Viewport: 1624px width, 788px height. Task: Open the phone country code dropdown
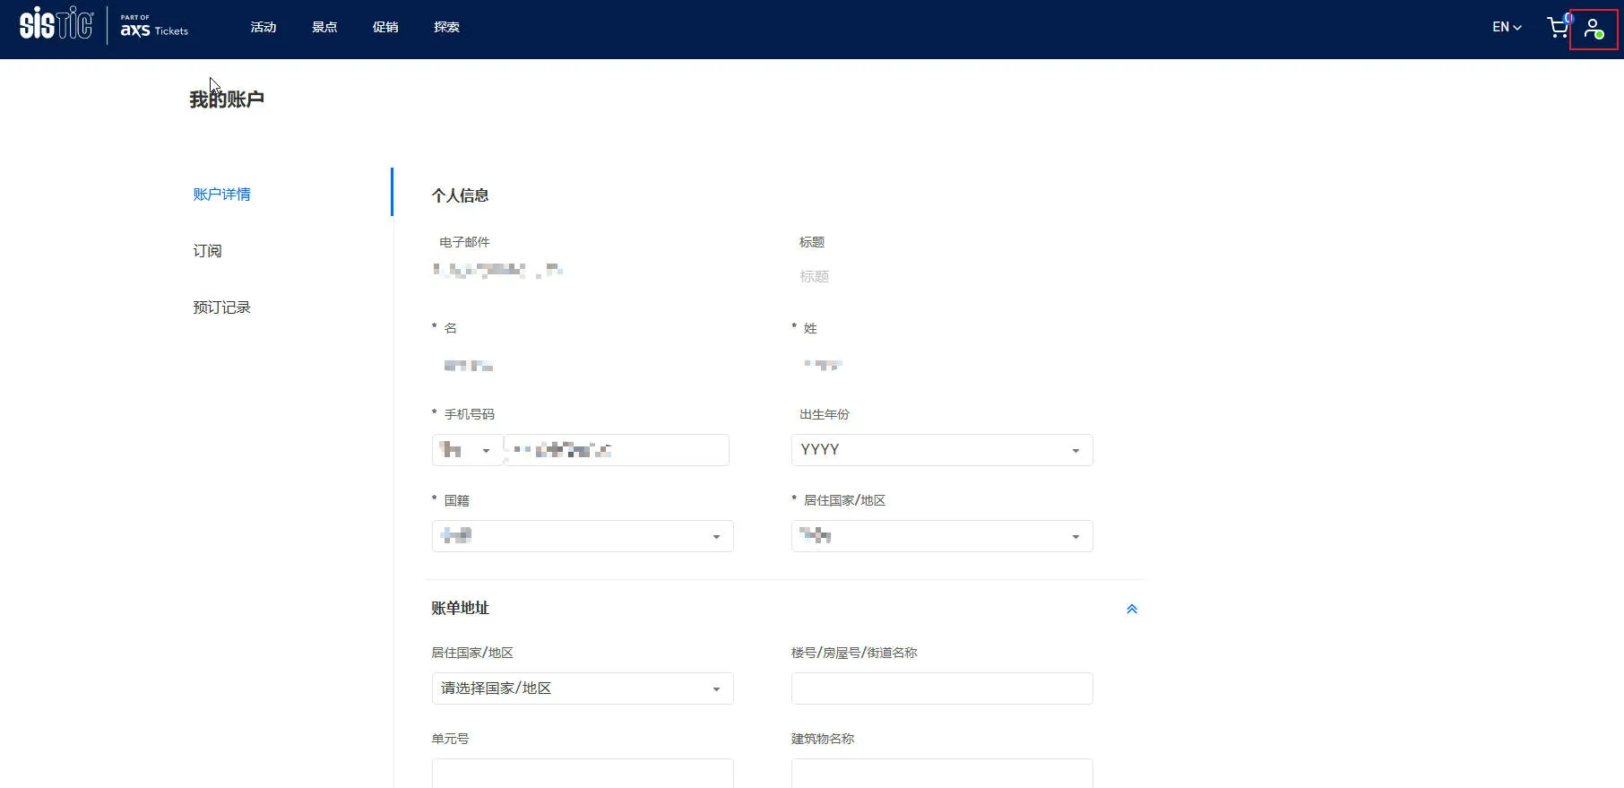467,450
